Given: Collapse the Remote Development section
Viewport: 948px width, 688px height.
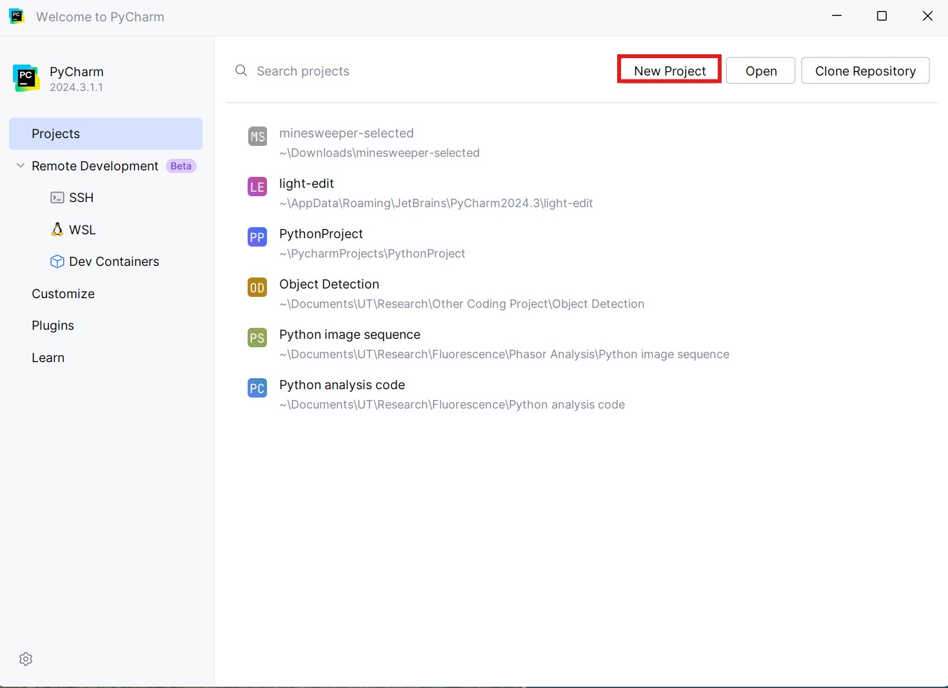Looking at the screenshot, I should (x=21, y=166).
